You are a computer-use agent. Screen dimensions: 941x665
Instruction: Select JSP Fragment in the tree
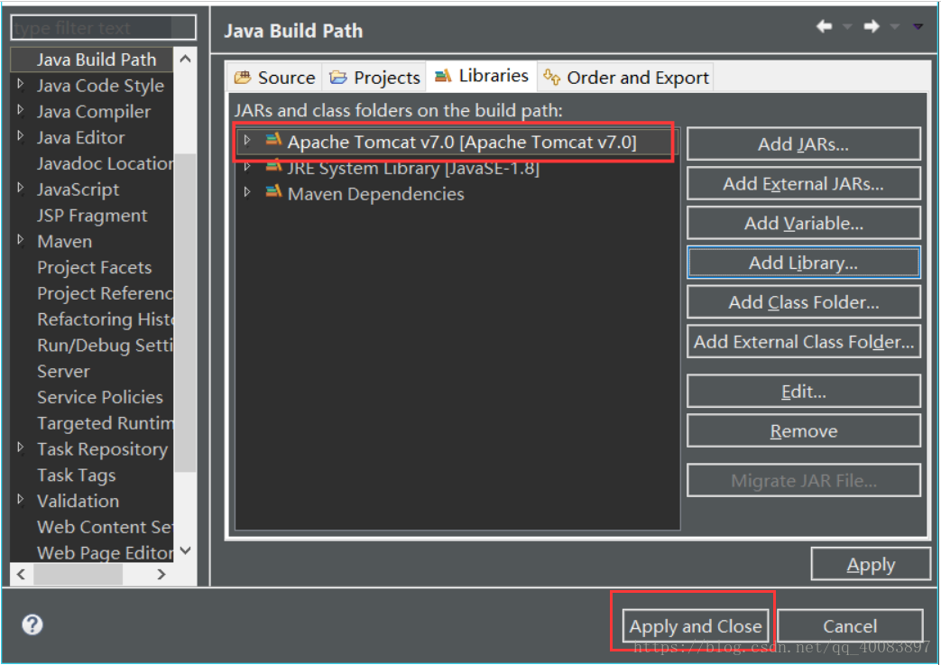point(92,216)
